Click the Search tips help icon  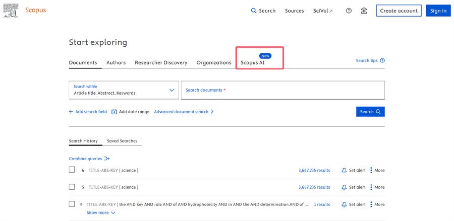tap(382, 60)
